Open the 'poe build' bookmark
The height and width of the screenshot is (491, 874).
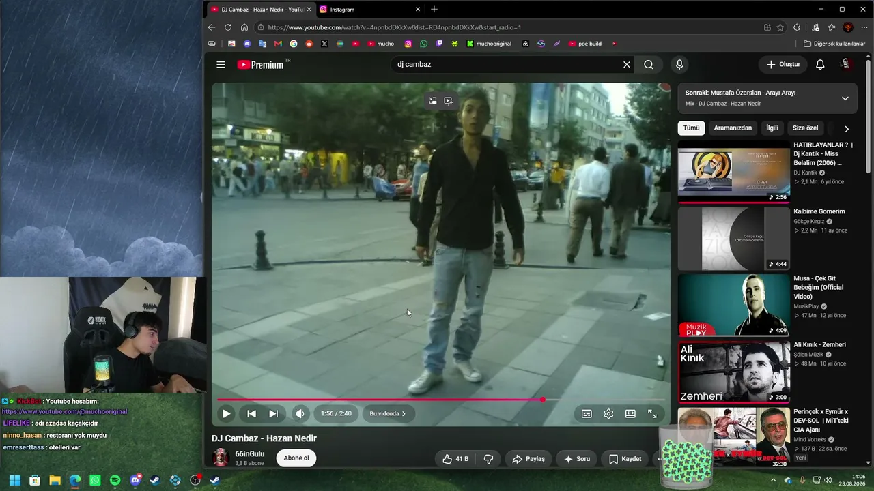pos(585,44)
